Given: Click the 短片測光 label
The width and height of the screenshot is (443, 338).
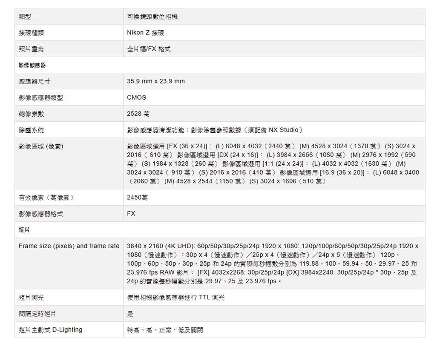Looking at the screenshot, I should pyautogui.click(x=31, y=298).
